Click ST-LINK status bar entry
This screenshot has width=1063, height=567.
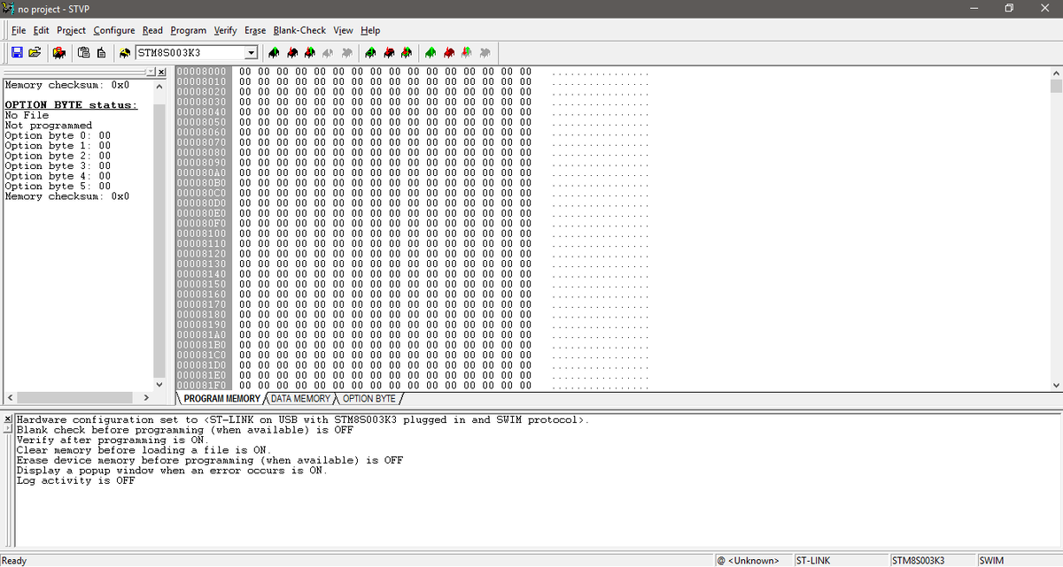(839, 560)
